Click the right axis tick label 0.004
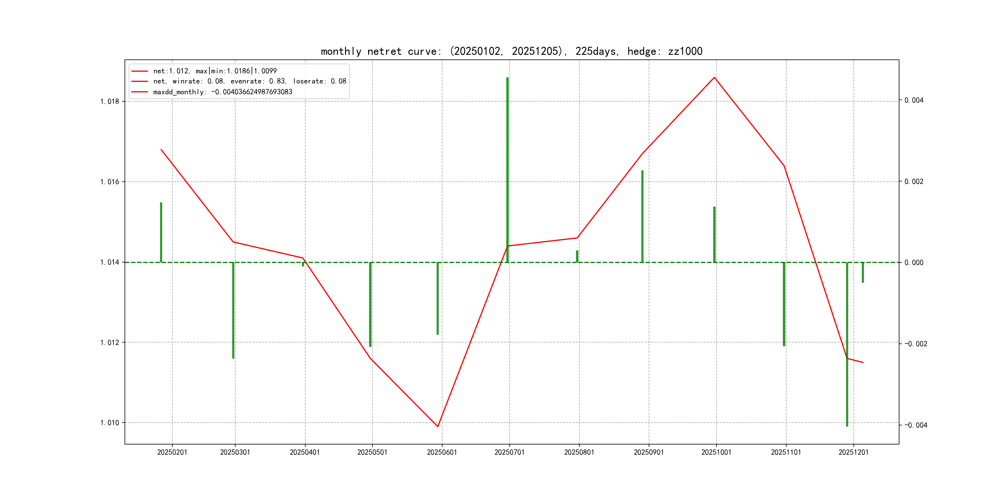 coord(914,100)
